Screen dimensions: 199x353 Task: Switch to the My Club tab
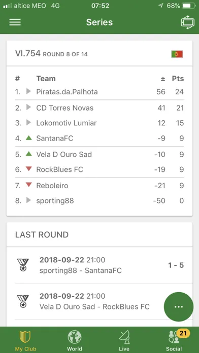click(25, 340)
